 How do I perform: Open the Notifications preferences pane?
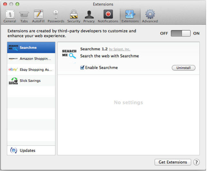tap(108, 16)
